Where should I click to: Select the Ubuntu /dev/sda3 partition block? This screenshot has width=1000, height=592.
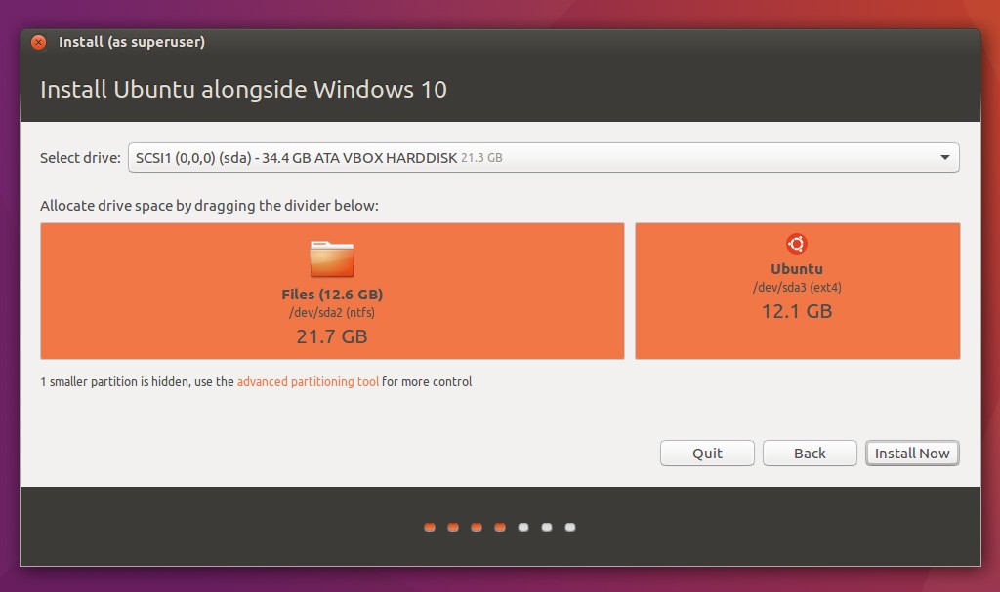tap(797, 291)
